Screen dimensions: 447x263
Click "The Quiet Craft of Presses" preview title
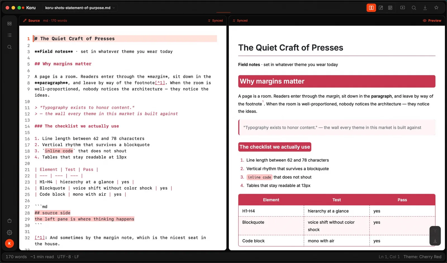pyautogui.click(x=291, y=48)
